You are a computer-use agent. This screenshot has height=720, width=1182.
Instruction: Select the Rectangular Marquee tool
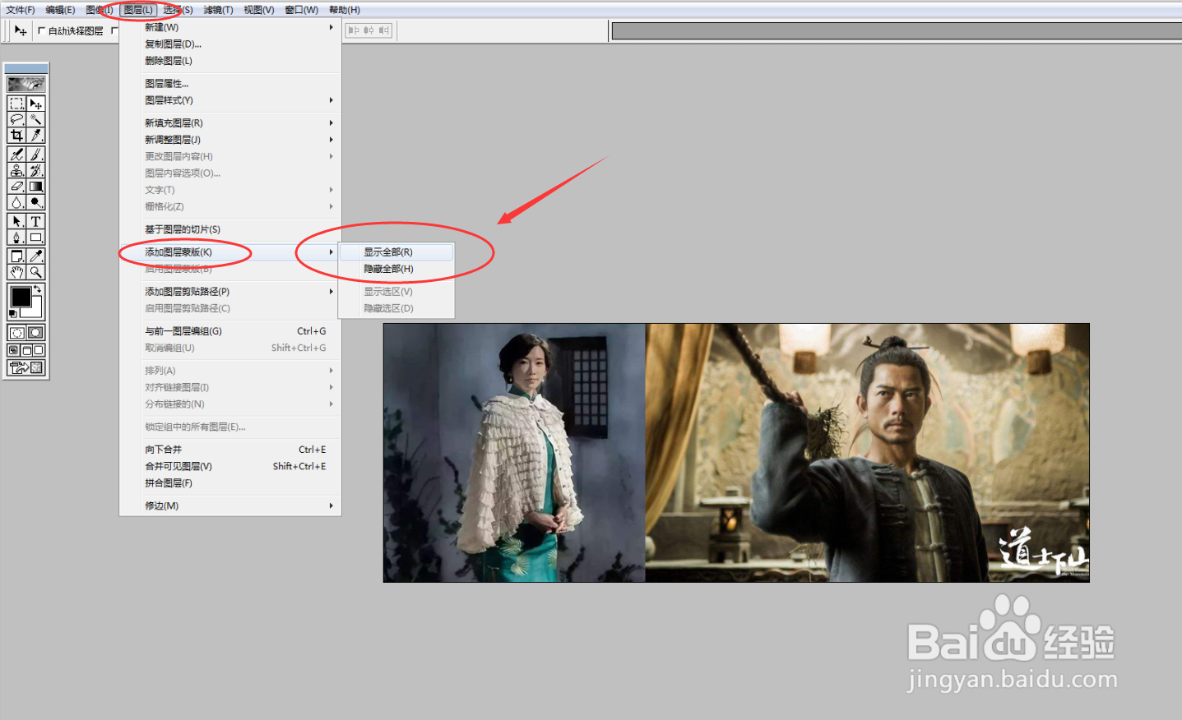16,104
